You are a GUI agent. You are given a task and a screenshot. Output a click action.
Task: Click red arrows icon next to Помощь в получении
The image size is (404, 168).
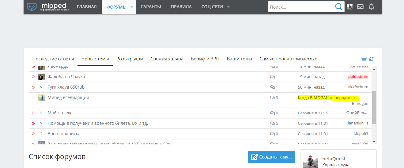33,123
